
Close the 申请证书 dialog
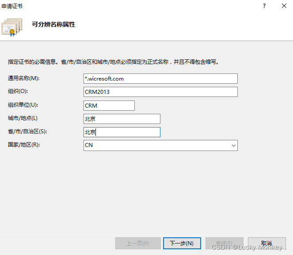click(284, 6)
